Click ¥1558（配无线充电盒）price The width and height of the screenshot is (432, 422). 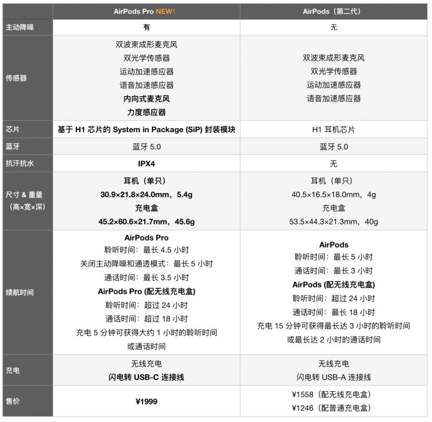332,394
